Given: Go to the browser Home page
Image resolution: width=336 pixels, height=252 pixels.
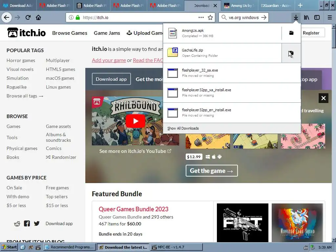Looking at the screenshot, I should click(38, 18).
